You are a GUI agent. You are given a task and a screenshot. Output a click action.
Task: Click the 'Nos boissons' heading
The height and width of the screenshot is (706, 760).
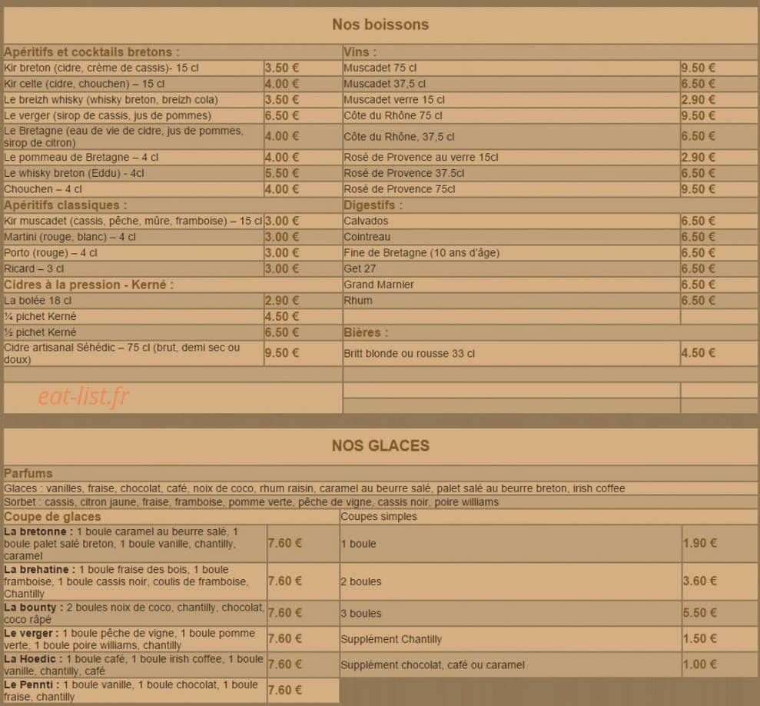(380, 25)
